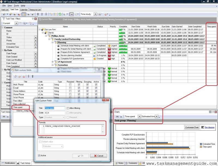The height and width of the screenshot is (166, 218).
Task: Click Ok in Edit Custom Field dialog
Action: tap(80, 156)
